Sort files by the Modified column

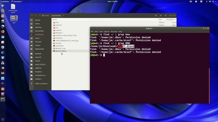tap(171, 20)
